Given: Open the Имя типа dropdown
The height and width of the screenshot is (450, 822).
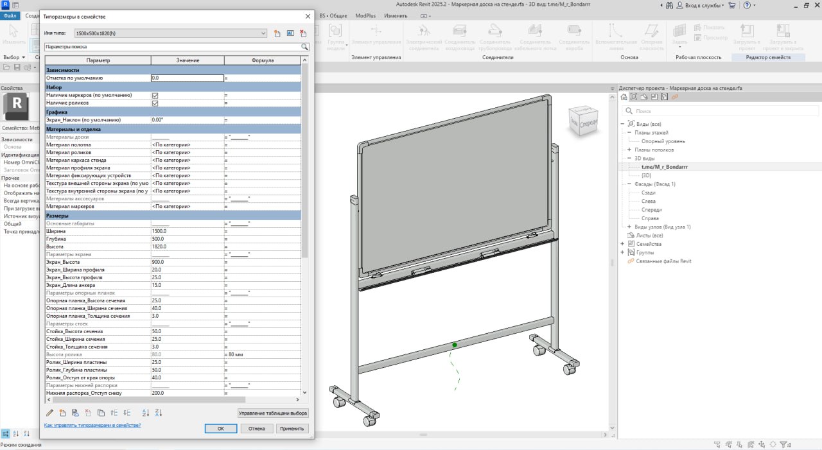Looking at the screenshot, I should [x=263, y=33].
